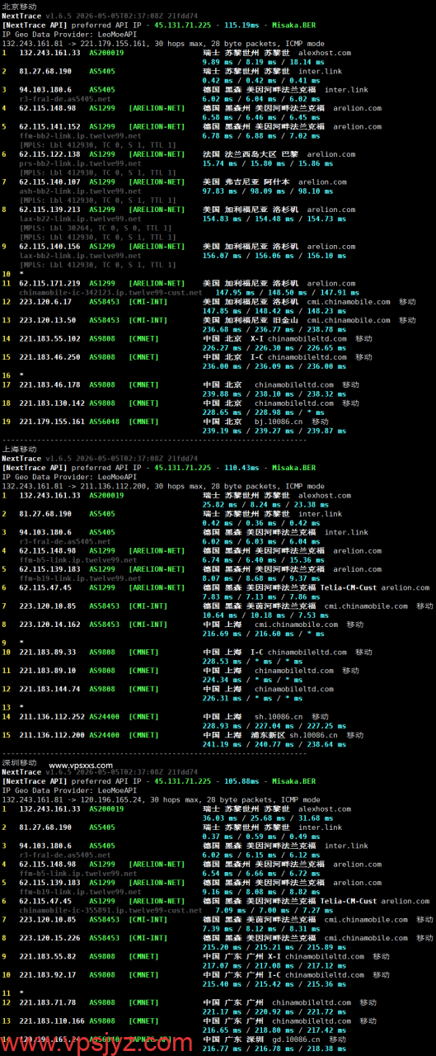The image size is (436, 1056).
Task: Click IP address 62.115.122.138
Action: (49, 154)
